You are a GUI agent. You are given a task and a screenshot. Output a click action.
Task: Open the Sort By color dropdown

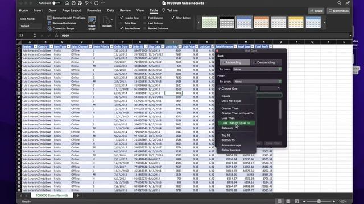coord(257,69)
